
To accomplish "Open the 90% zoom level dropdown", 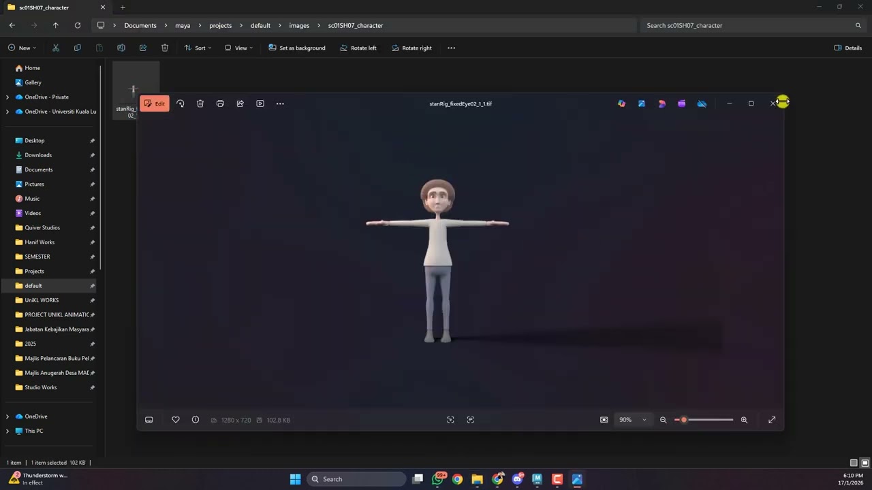I will pos(633,420).
